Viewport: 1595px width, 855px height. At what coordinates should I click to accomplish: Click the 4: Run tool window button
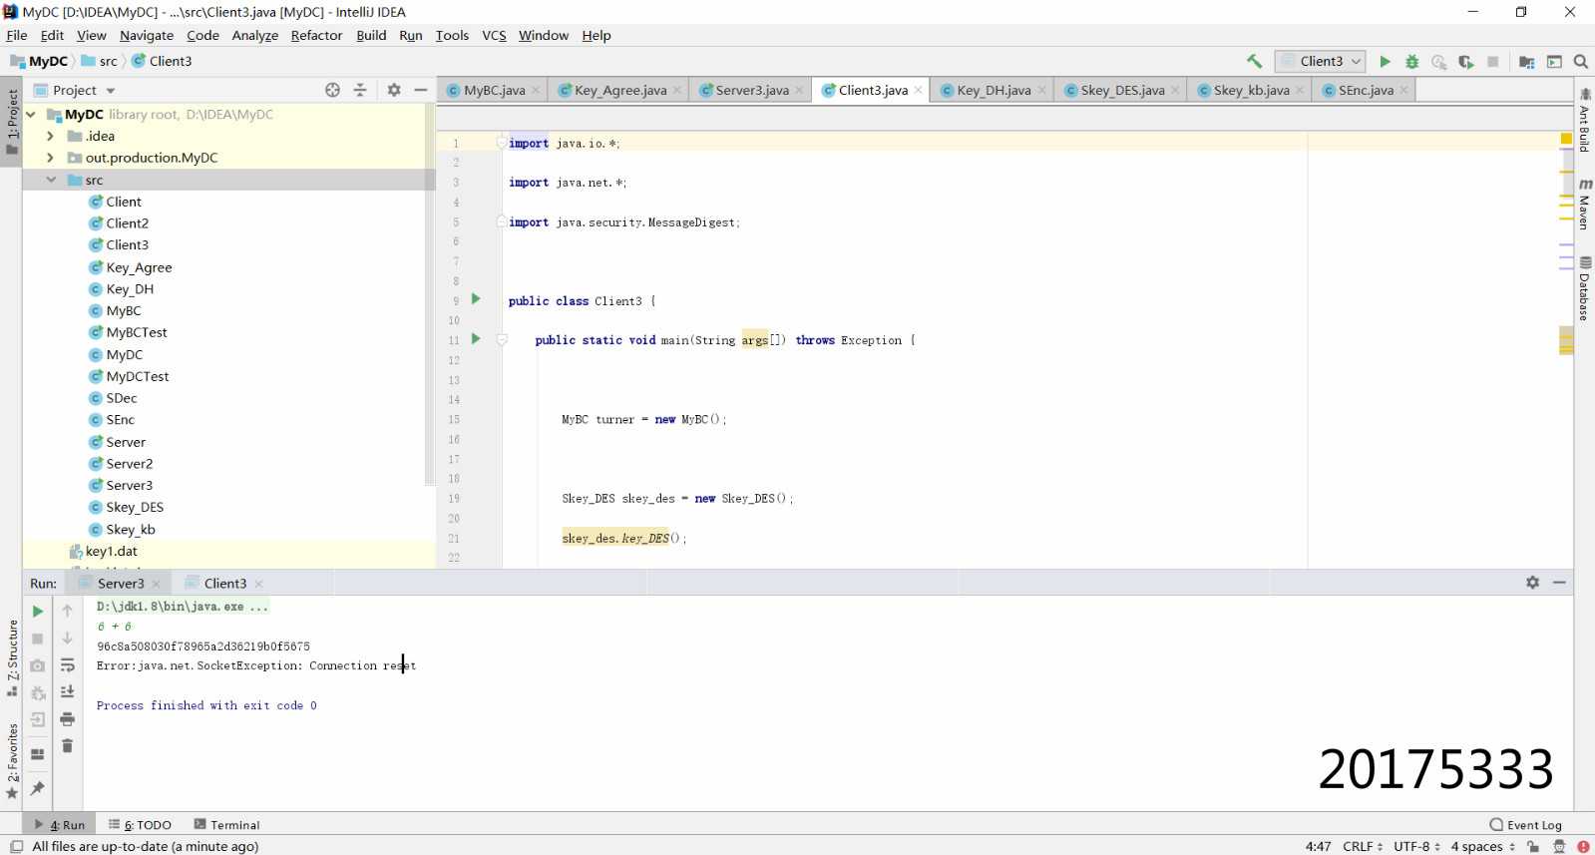pyautogui.click(x=59, y=825)
